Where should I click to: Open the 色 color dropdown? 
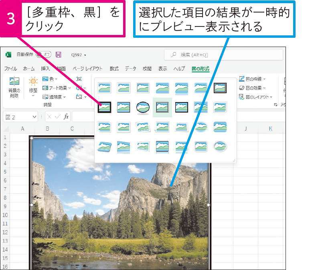coord(50,79)
